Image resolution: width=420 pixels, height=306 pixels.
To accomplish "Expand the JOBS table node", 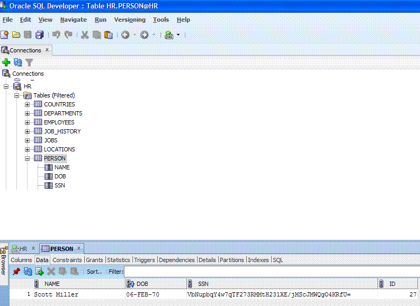I will (27, 140).
